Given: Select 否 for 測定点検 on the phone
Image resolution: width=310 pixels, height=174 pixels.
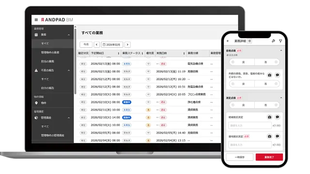Looking at the screenshot, I should [x=267, y=105].
